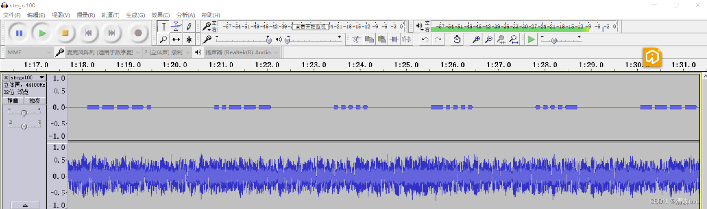Select the Envelope tool
This screenshot has height=209, width=707.
pos(176,27)
